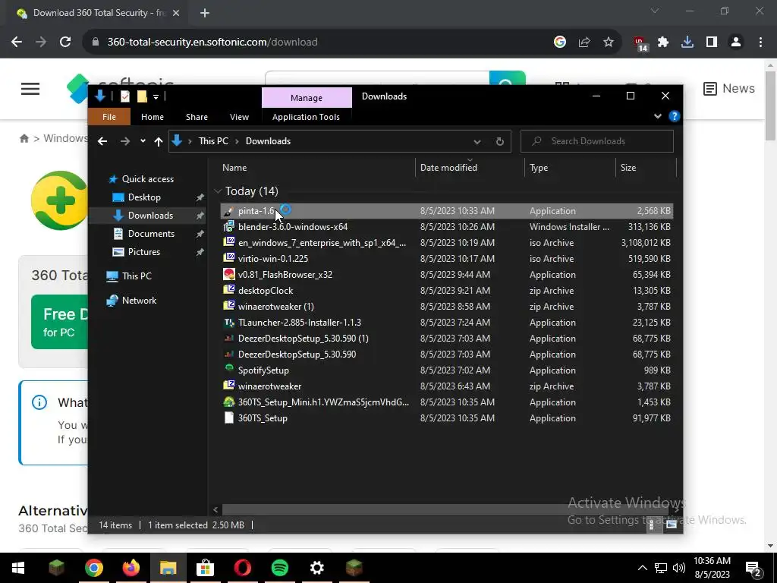Reload the Chrome page

click(65, 43)
